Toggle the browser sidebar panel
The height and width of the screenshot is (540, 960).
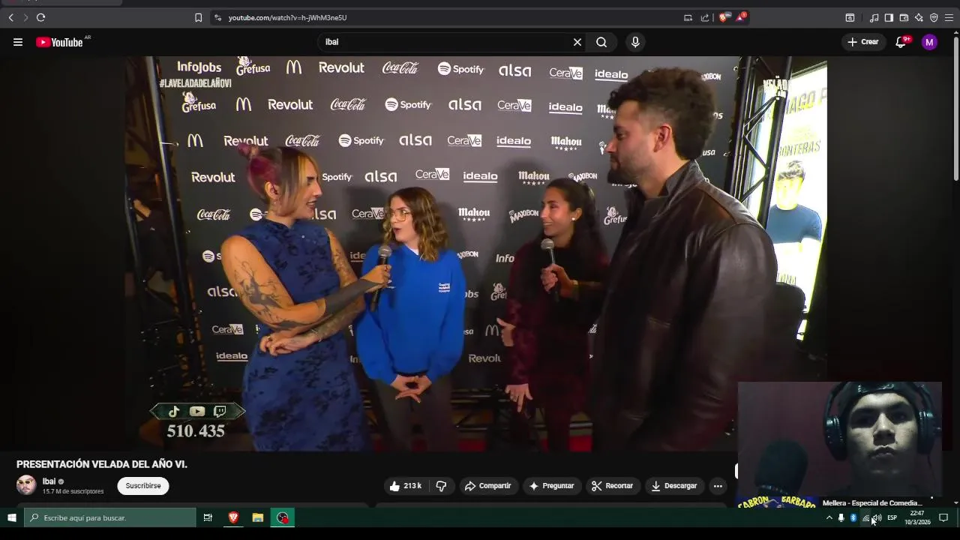click(889, 17)
